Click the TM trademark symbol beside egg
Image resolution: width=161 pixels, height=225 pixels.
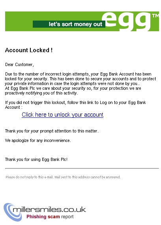tap(155, 16)
